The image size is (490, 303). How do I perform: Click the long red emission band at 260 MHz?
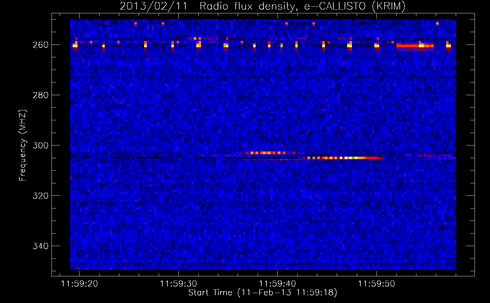pyautogui.click(x=415, y=46)
